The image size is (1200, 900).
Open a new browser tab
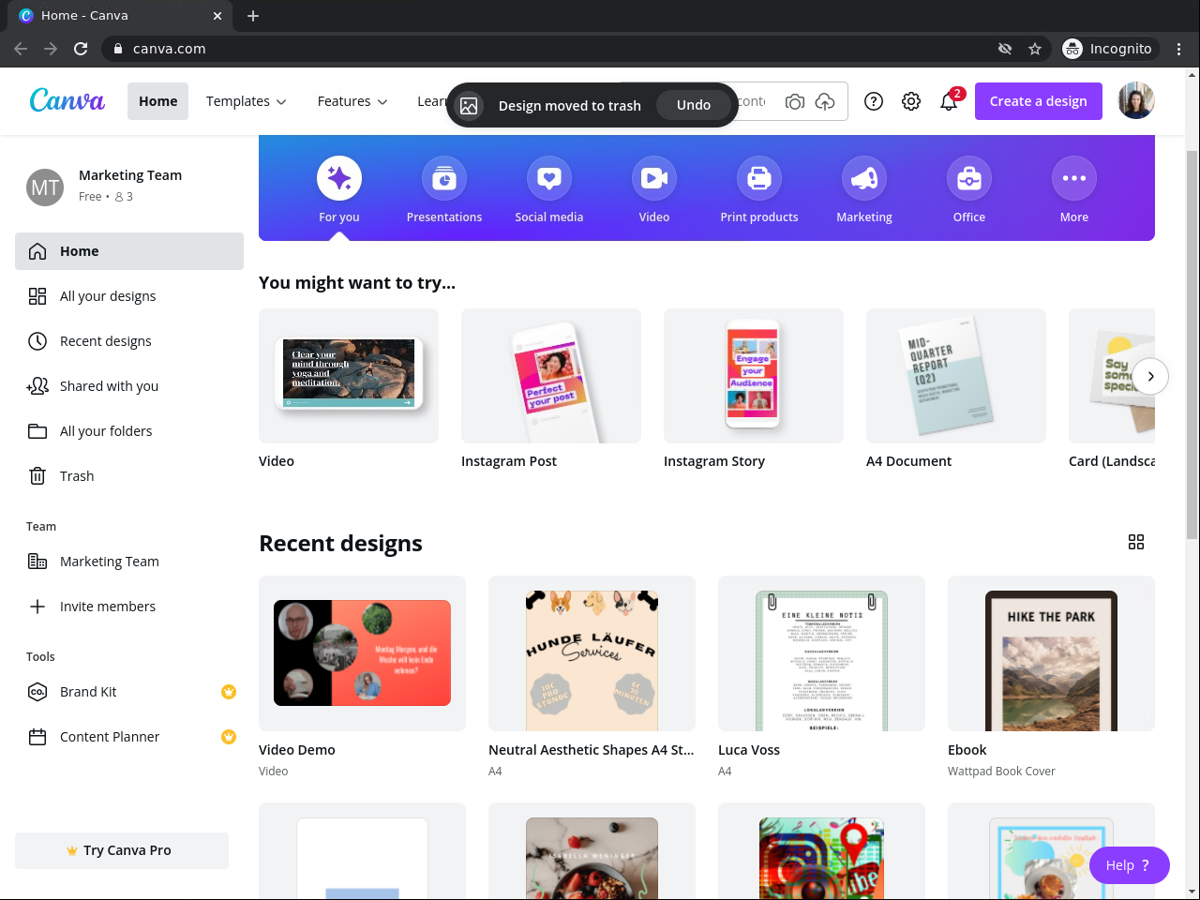pos(253,16)
